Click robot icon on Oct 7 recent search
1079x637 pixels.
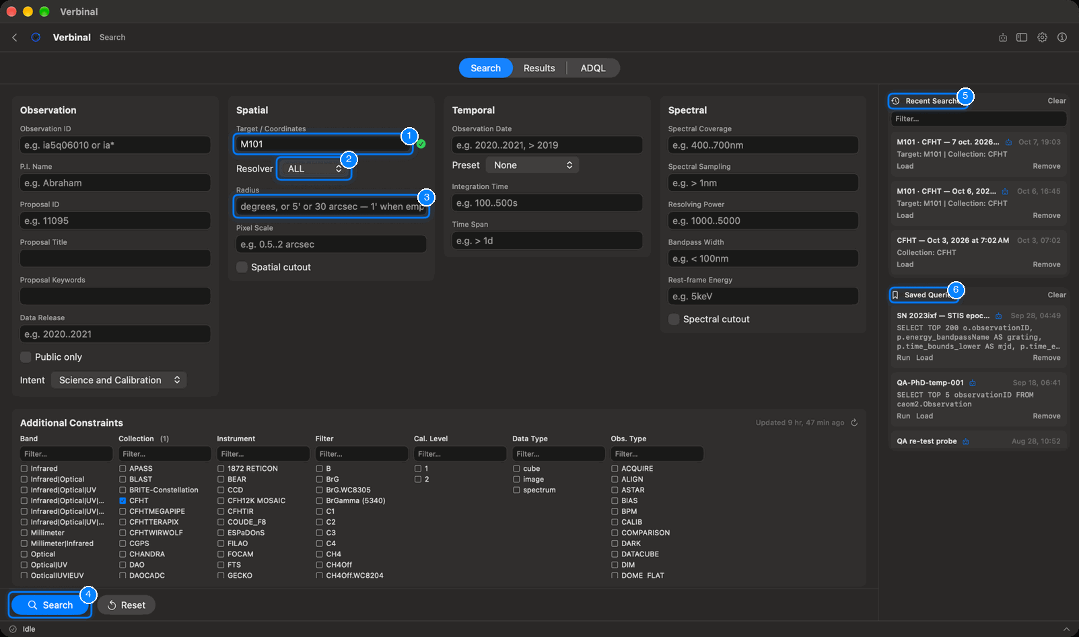coord(1008,143)
